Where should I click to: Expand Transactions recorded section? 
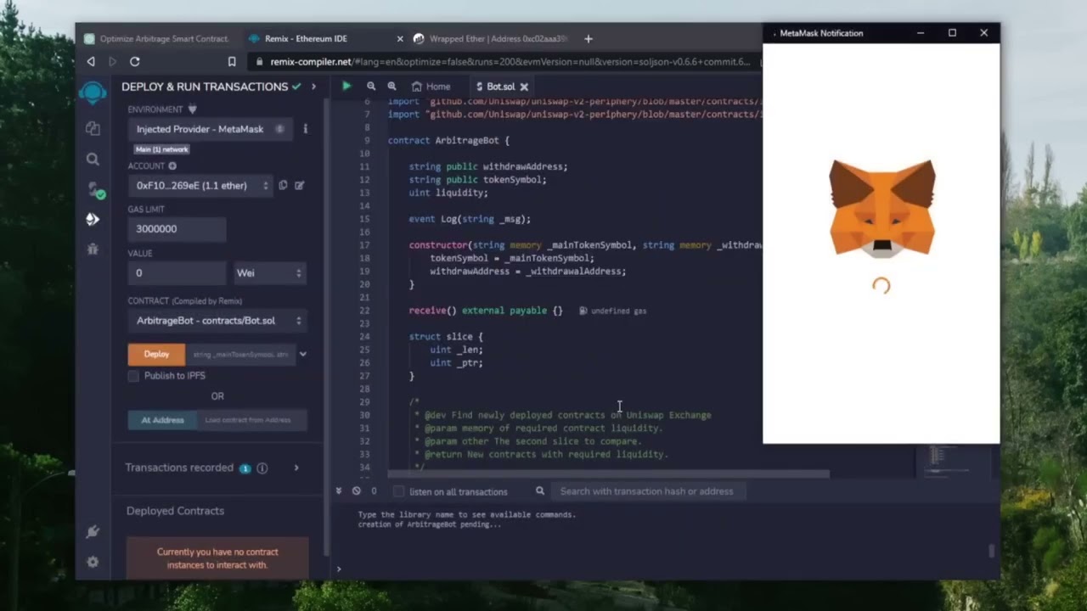pyautogui.click(x=296, y=468)
